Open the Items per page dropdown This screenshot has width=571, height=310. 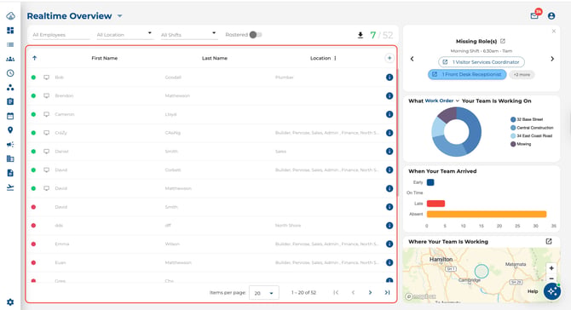[264, 293]
